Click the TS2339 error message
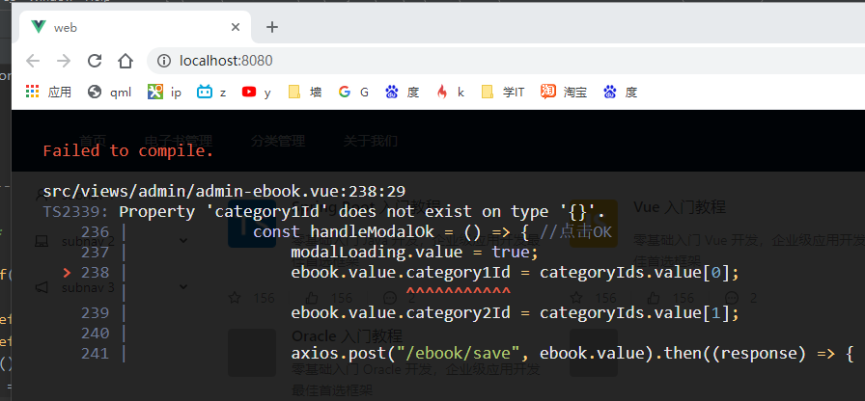The image size is (865, 401). [x=323, y=211]
